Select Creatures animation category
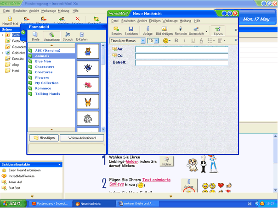The image size is (278, 208). [44, 72]
